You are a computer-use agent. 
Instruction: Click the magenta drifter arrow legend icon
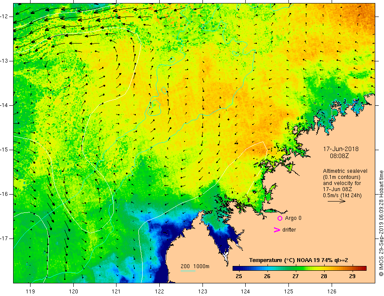pos(277,230)
